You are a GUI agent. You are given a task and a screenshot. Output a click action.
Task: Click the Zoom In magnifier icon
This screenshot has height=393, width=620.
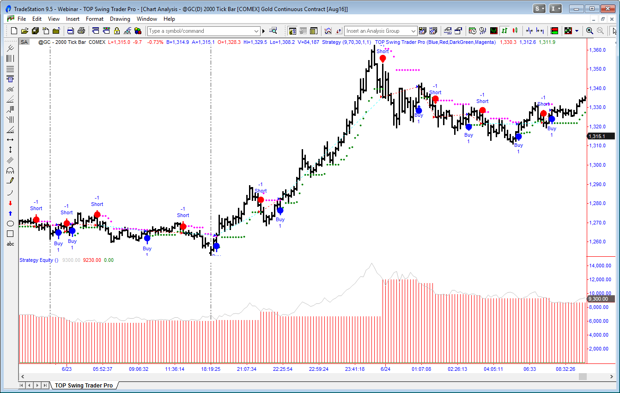(x=590, y=31)
